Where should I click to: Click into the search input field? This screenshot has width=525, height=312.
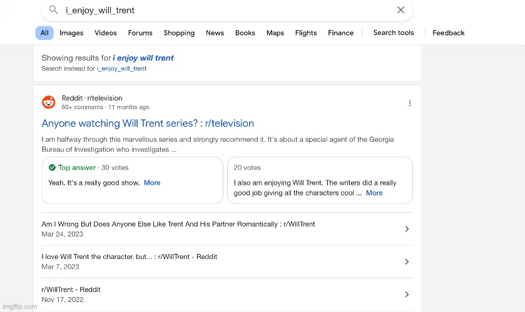point(228,10)
